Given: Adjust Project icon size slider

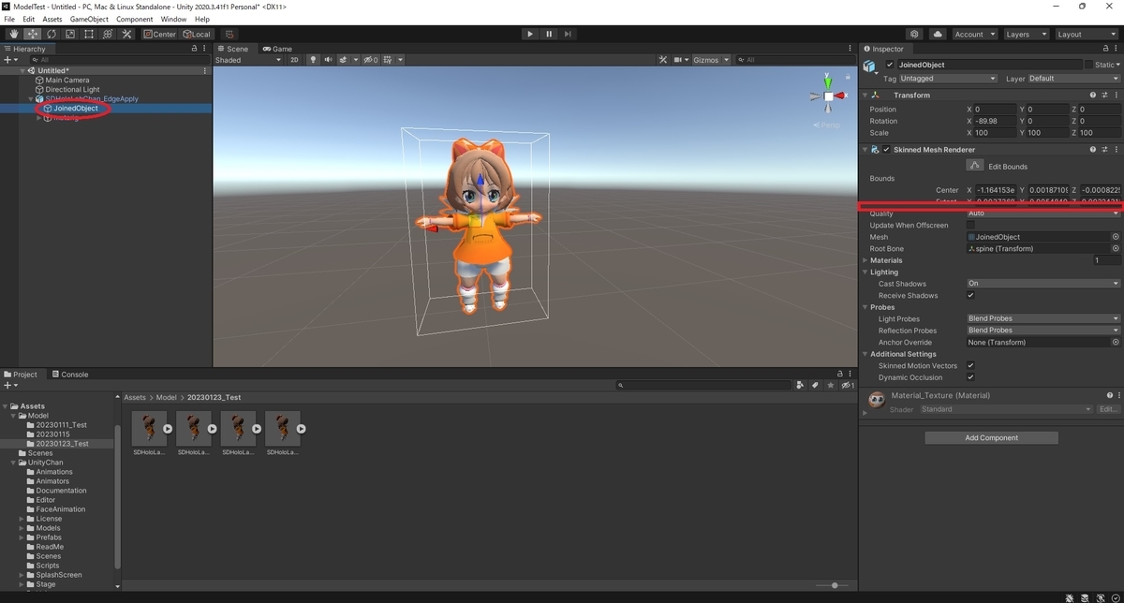Looking at the screenshot, I should [x=833, y=585].
